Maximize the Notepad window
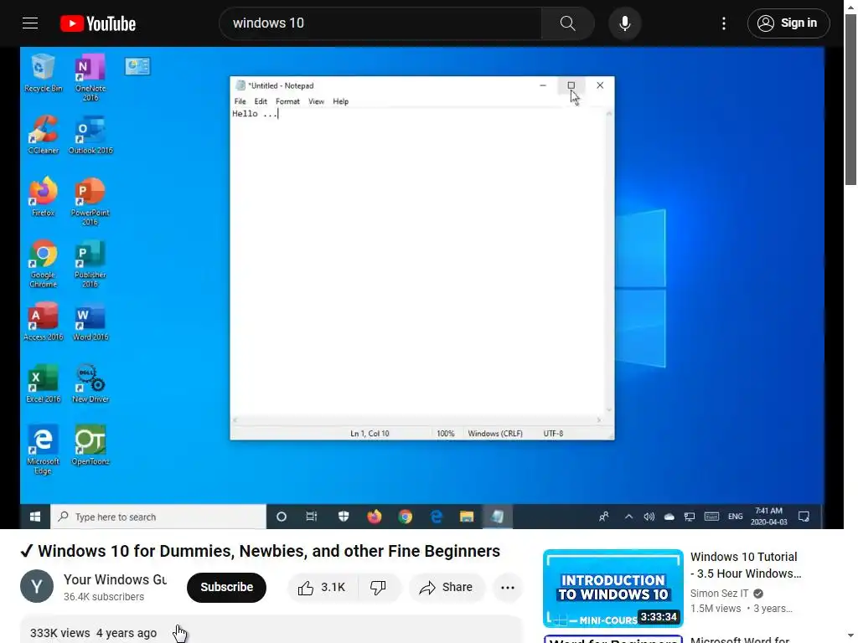The height and width of the screenshot is (643, 858). 571,85
